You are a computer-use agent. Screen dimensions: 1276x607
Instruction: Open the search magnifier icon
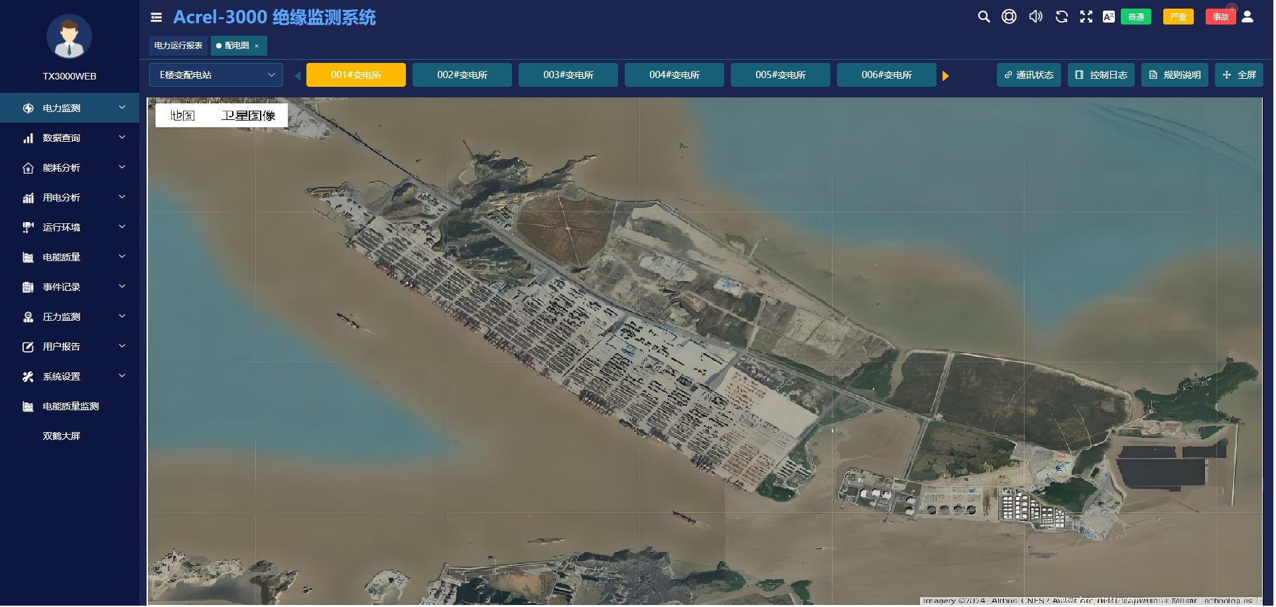[x=986, y=17]
